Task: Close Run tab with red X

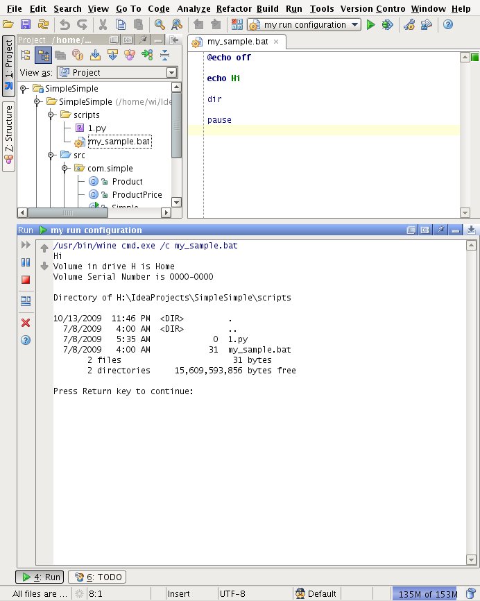Action: (x=26, y=323)
